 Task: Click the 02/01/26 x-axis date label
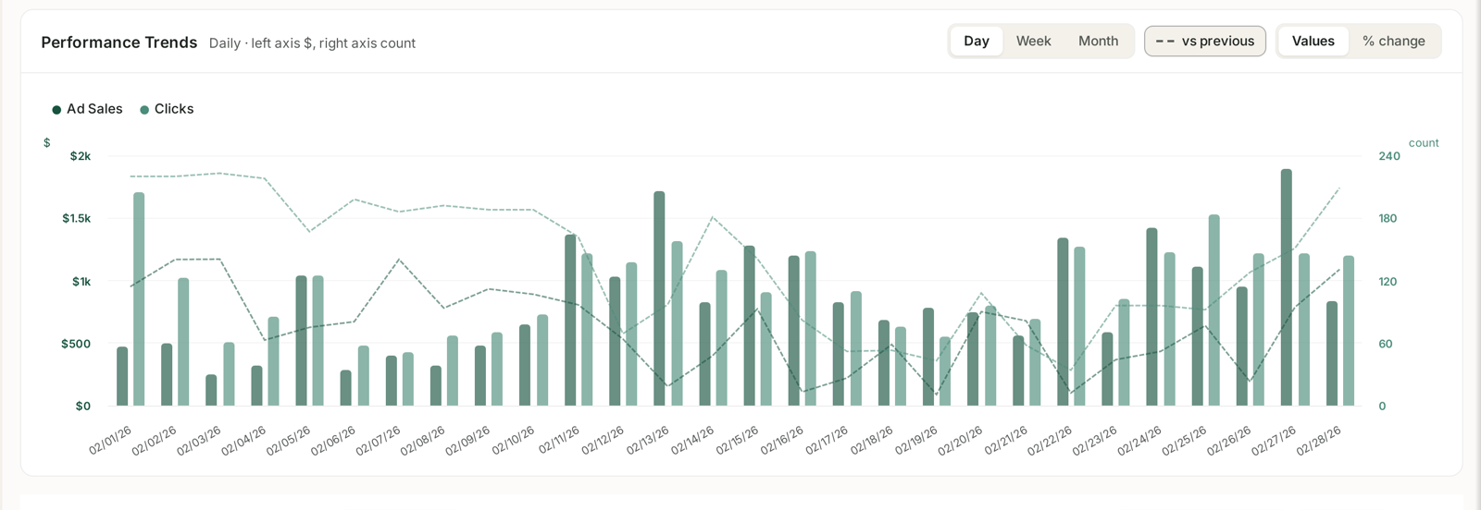(x=111, y=441)
